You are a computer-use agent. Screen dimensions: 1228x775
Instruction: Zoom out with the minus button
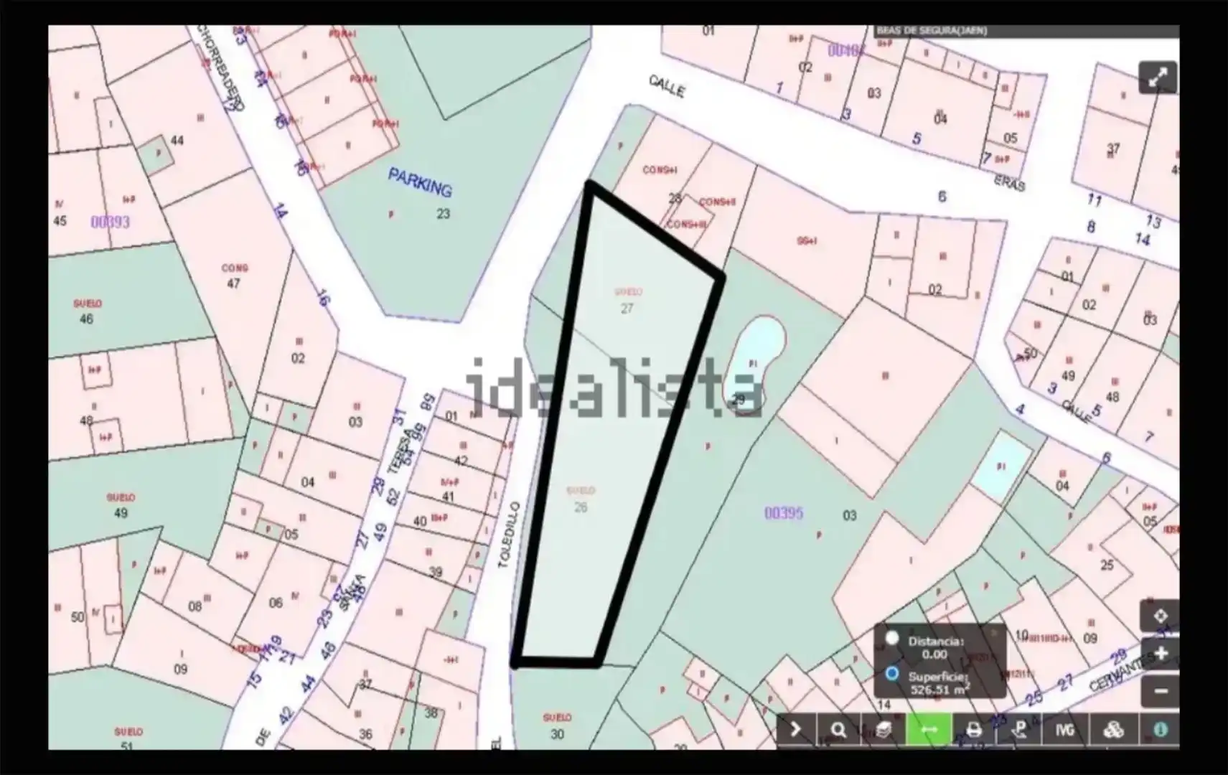click(x=1160, y=691)
